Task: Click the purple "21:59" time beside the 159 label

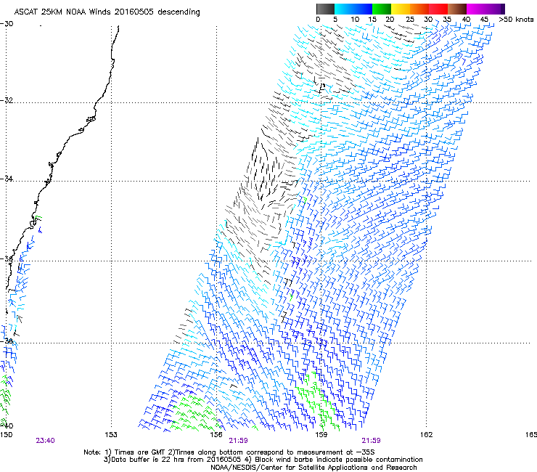Action: 371,441
